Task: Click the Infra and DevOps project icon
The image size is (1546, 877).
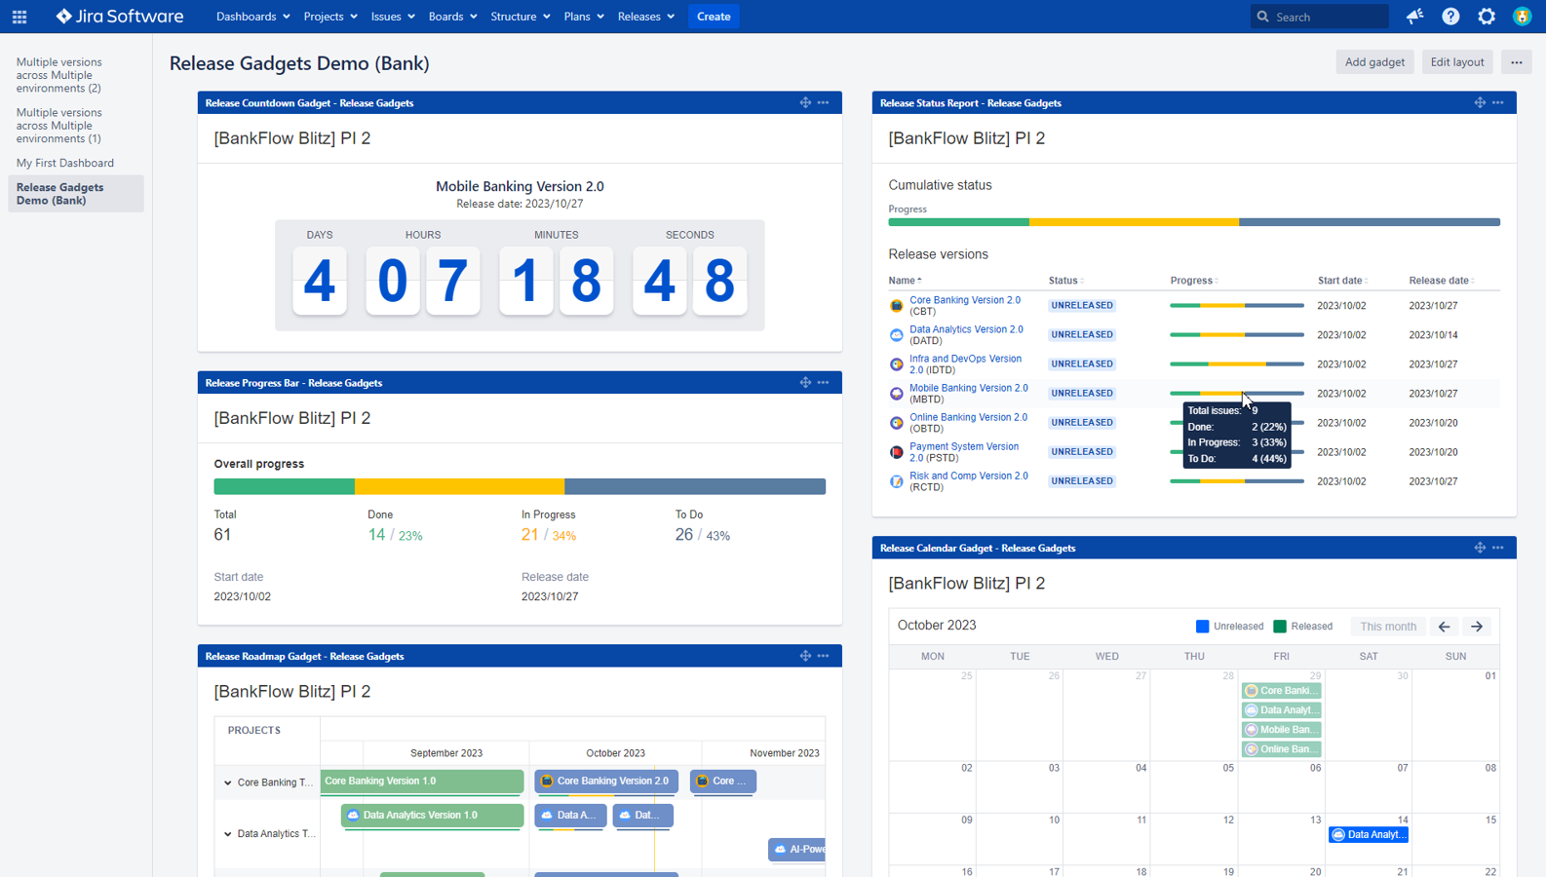Action: point(897,364)
